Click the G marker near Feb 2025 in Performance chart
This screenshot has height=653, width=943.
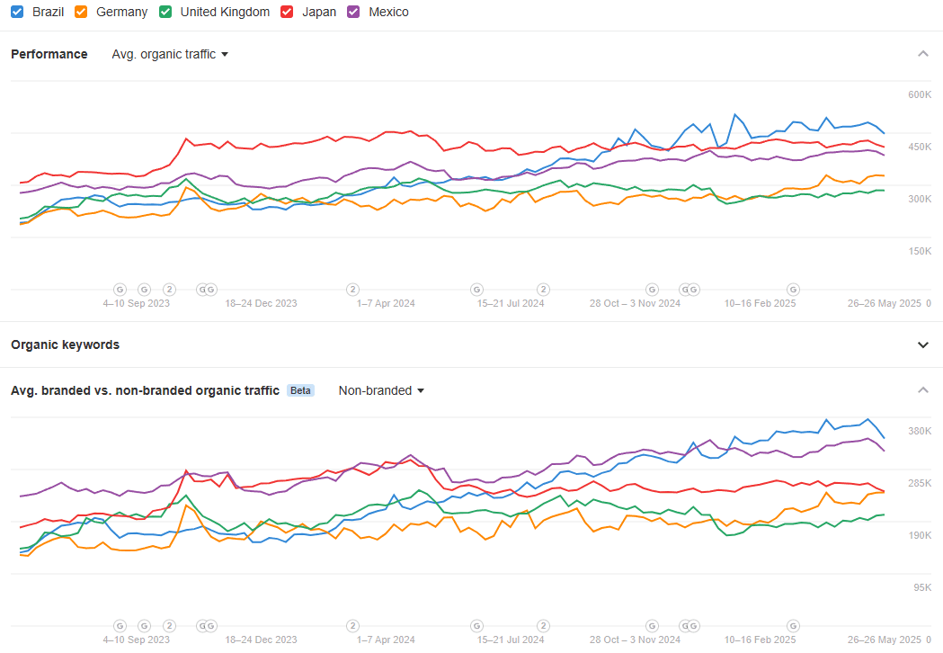click(x=793, y=290)
